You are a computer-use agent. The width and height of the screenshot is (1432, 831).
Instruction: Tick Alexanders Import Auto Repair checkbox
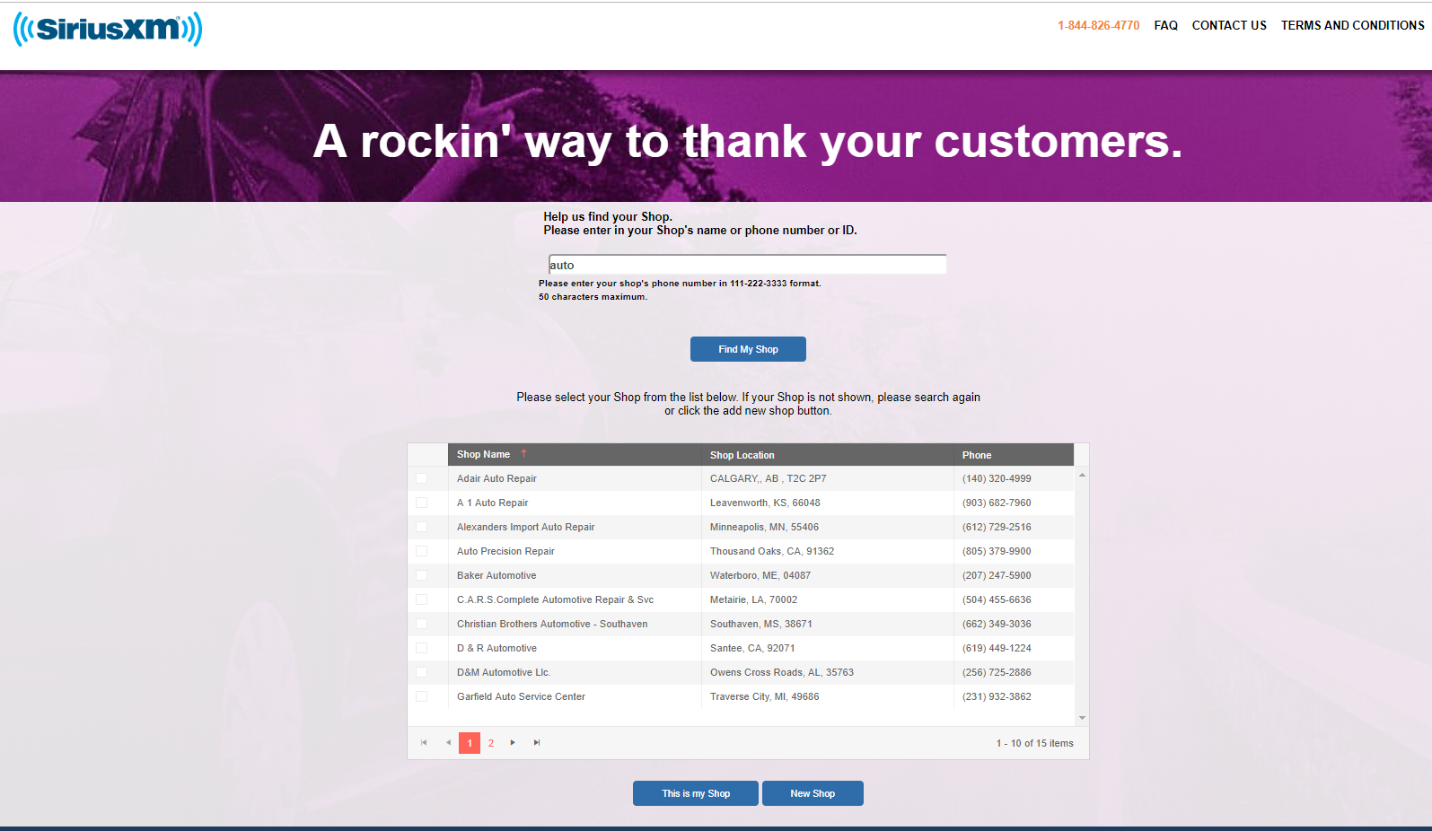coord(421,527)
